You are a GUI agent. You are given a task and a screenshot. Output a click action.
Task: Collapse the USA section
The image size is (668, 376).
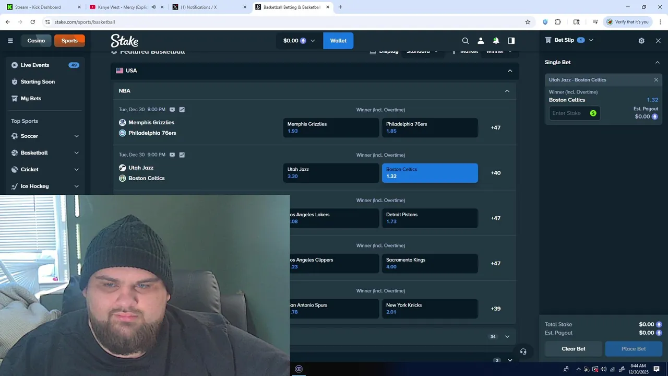(510, 70)
